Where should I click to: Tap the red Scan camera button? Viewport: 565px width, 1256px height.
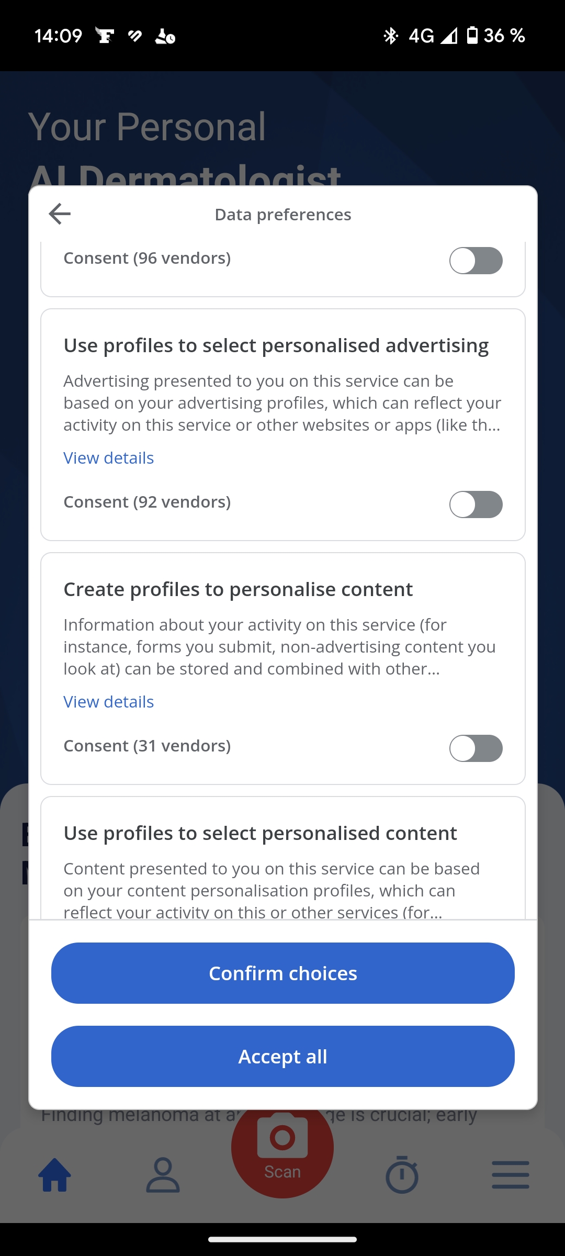point(282,1146)
